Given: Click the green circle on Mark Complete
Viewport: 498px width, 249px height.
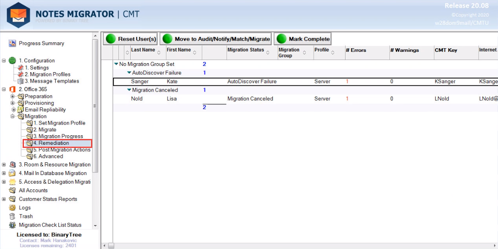Looking at the screenshot, I should pyautogui.click(x=282, y=39).
